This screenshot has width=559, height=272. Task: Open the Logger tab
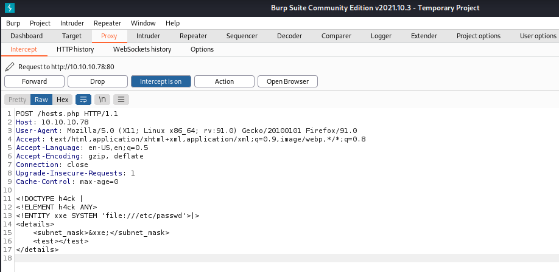coord(381,36)
